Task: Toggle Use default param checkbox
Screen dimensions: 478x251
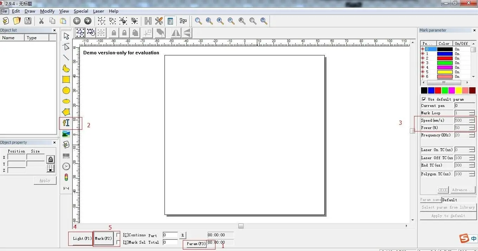Action: click(424, 99)
